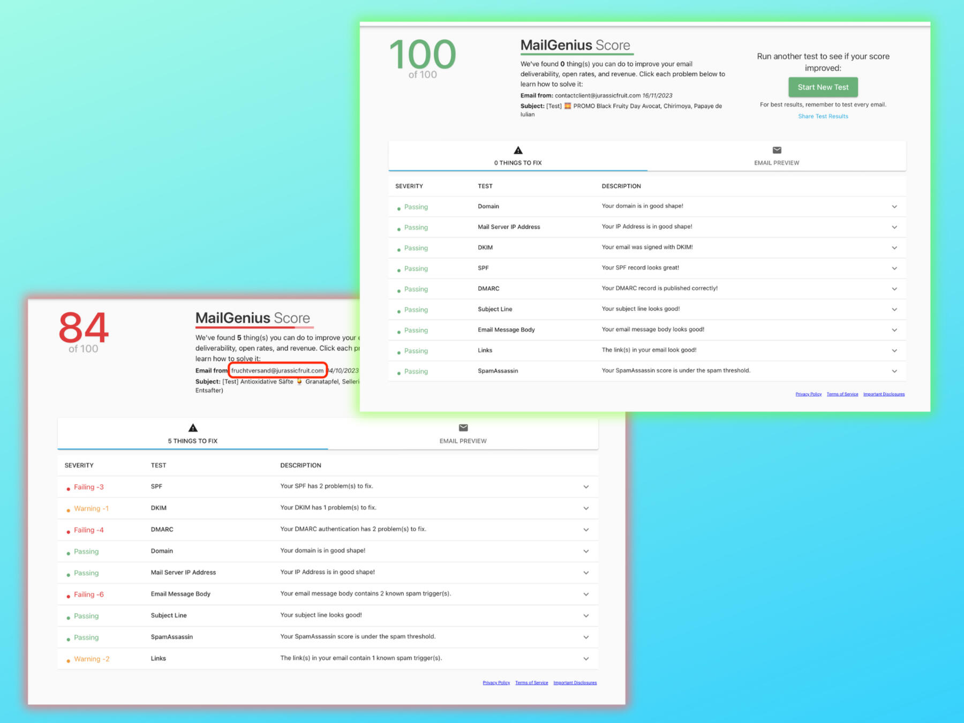Viewport: 964px width, 723px height.
Task: Click warning triangle icon above 0 Things to Fix
Action: point(518,150)
